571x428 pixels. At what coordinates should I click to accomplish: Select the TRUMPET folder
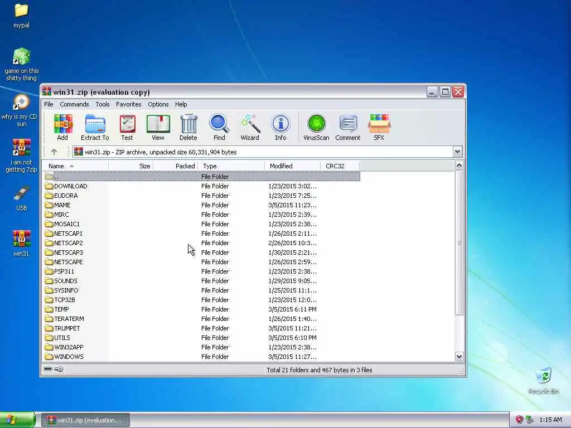(x=201, y=328)
